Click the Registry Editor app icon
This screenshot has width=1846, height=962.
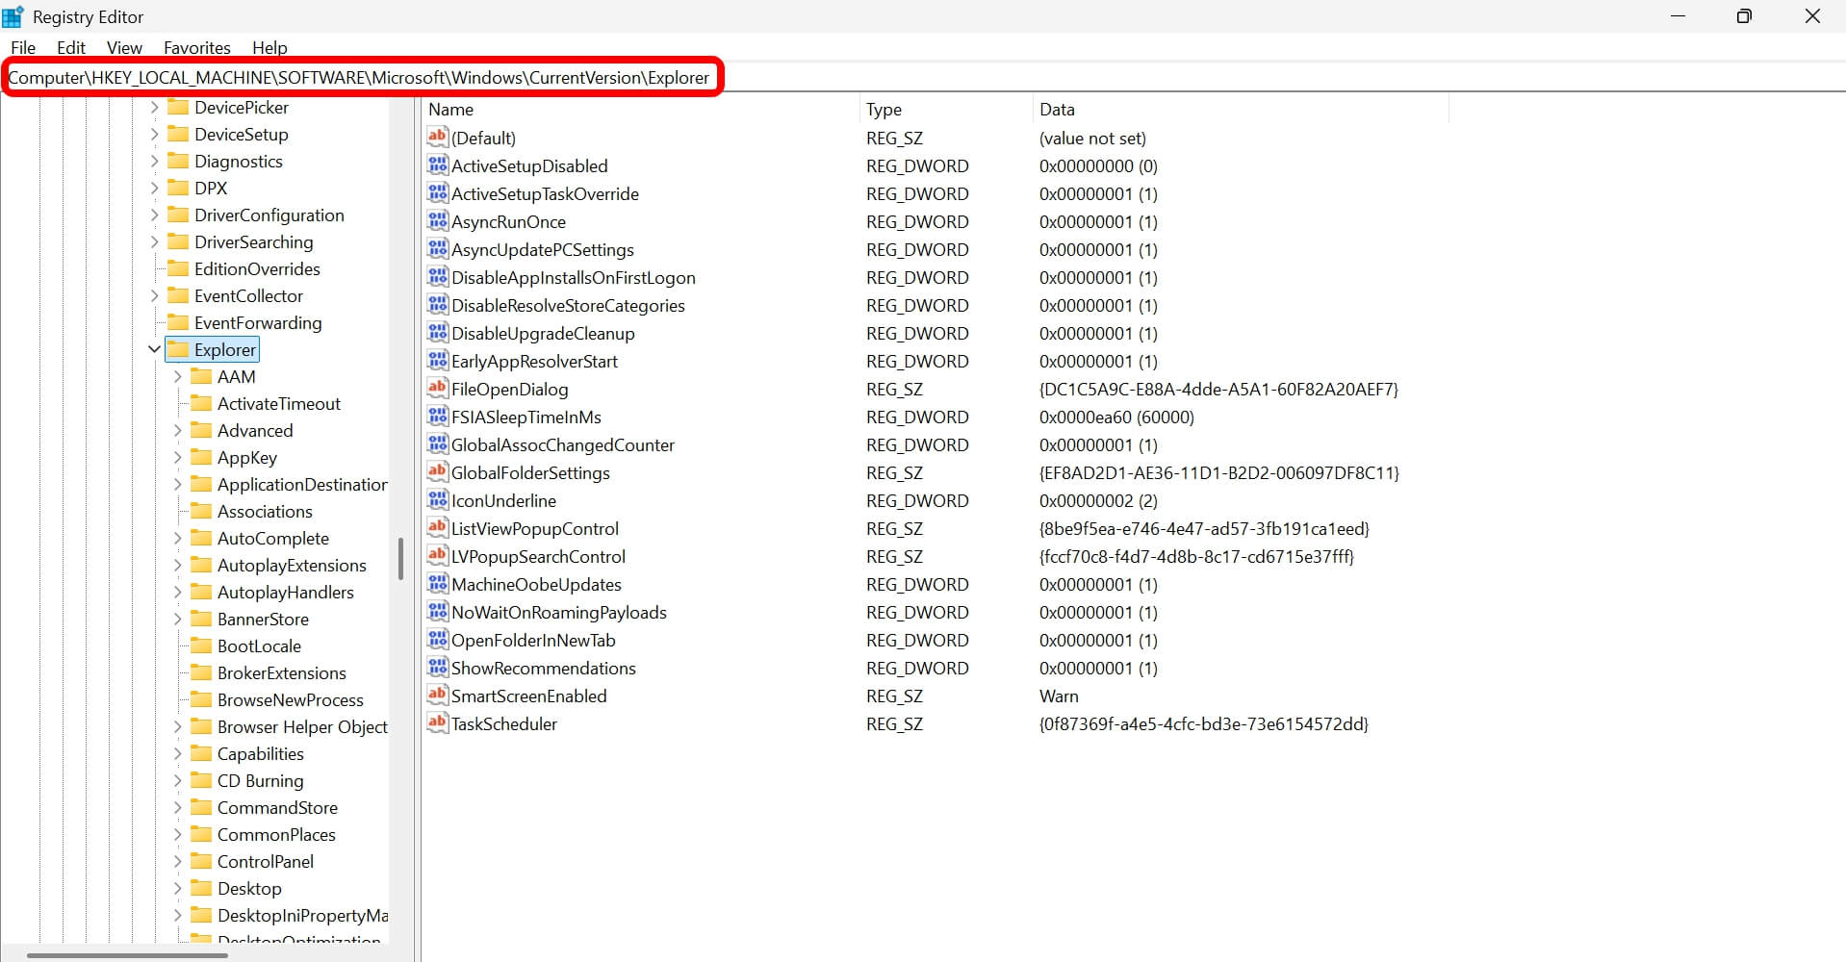pyautogui.click(x=13, y=16)
